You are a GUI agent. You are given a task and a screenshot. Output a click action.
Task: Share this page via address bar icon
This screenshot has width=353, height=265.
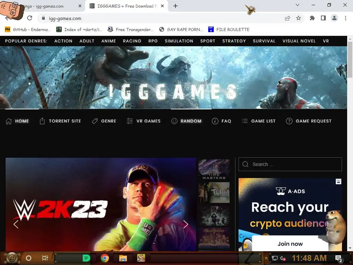[288, 18]
